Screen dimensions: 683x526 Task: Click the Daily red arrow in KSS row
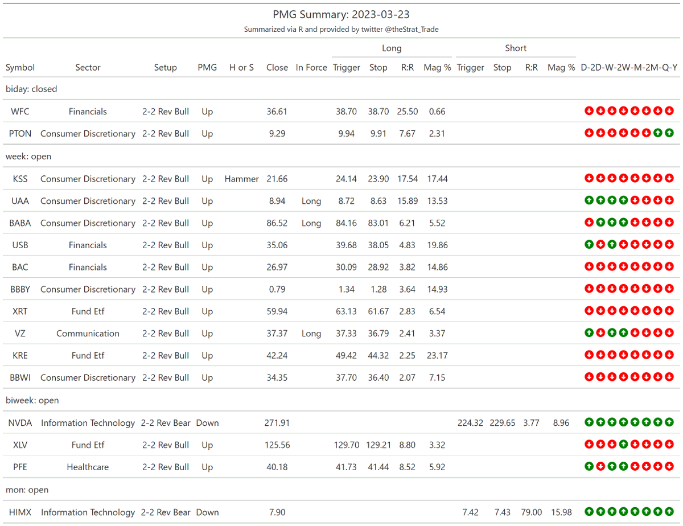coord(589,178)
